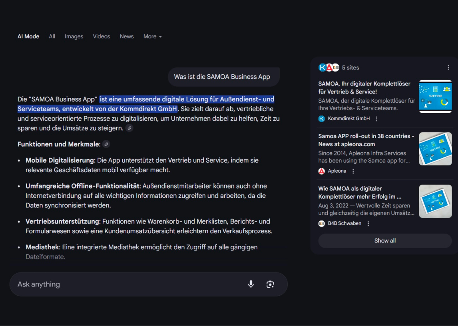
Task: Open three-dot menu of sites panel
Action: tap(448, 68)
